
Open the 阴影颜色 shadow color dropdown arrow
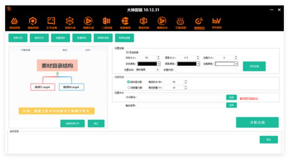[198, 64]
